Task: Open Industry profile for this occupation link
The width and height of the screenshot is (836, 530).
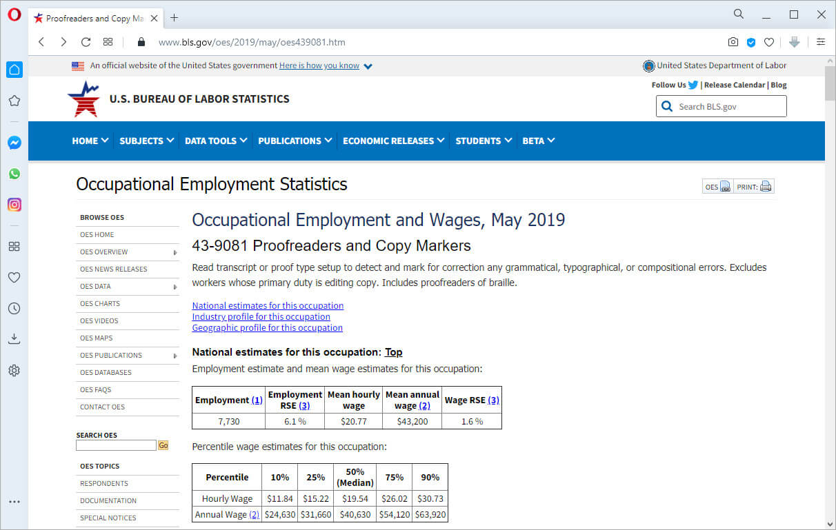Action: (261, 316)
